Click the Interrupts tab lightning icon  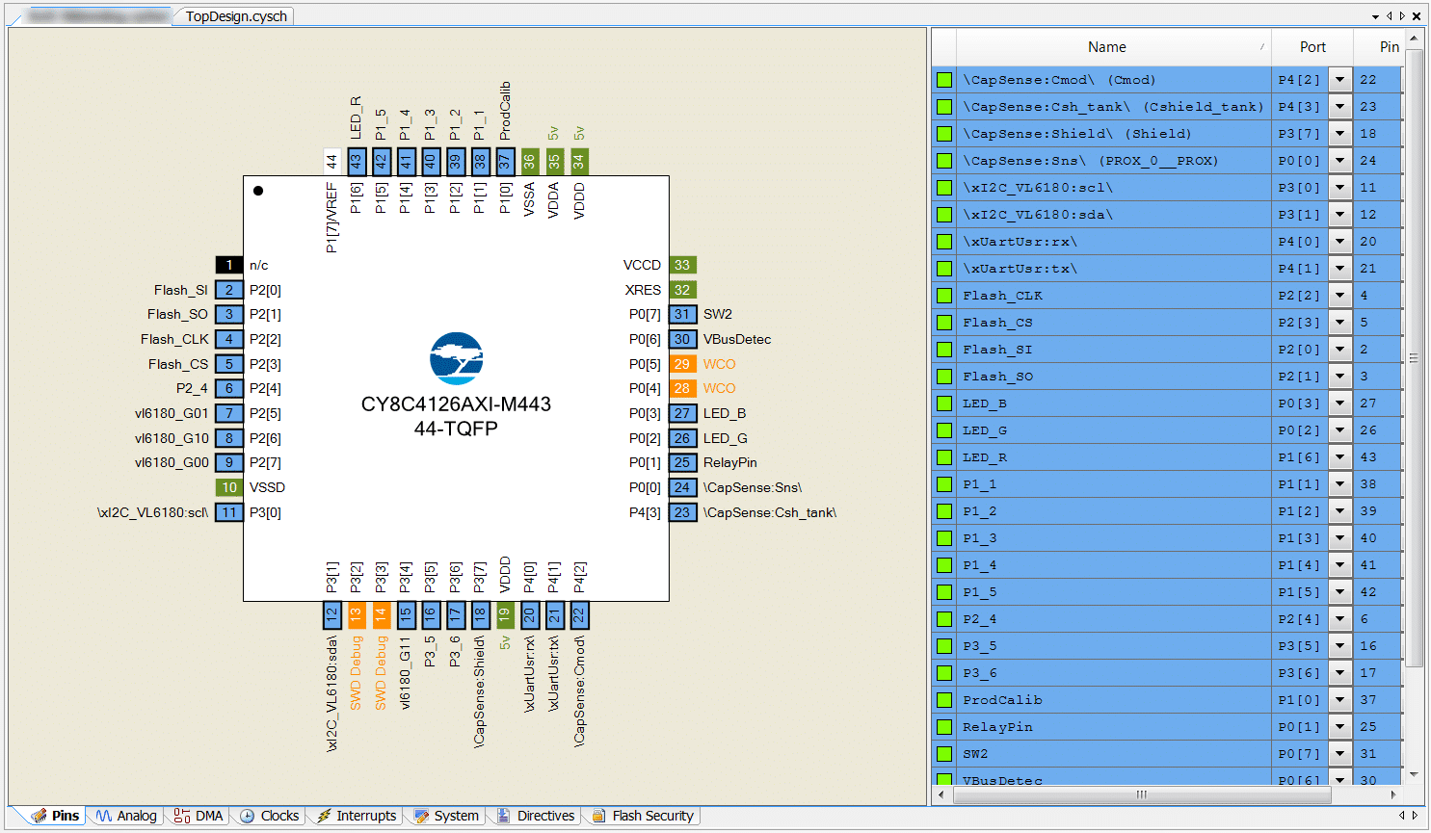[x=324, y=816]
